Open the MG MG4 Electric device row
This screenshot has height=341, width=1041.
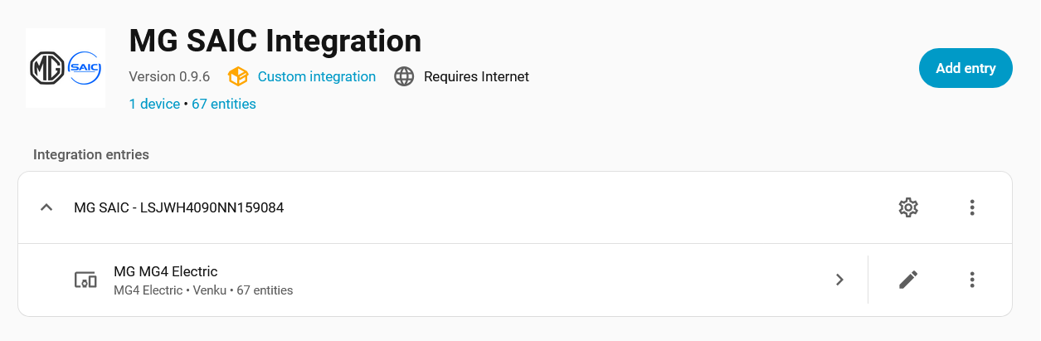165,271
